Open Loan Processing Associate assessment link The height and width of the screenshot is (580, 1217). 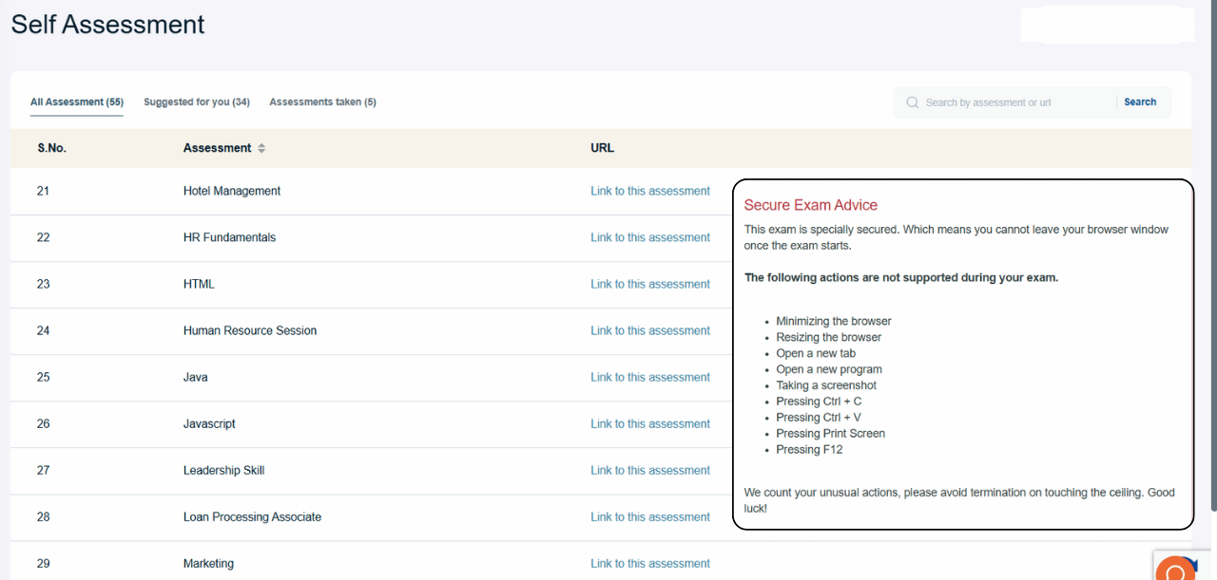(x=649, y=516)
